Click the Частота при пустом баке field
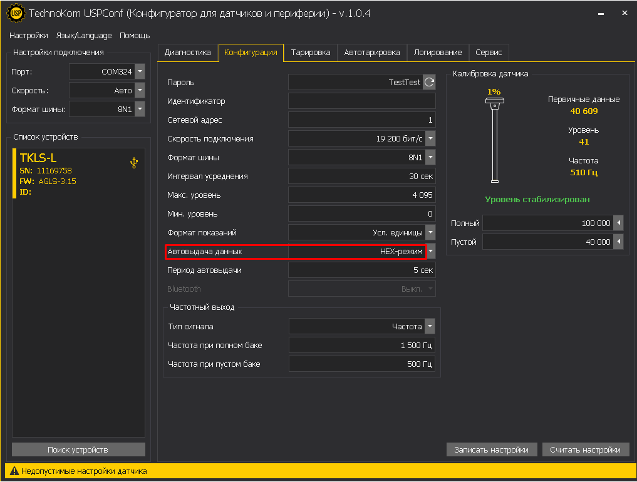 (x=362, y=364)
